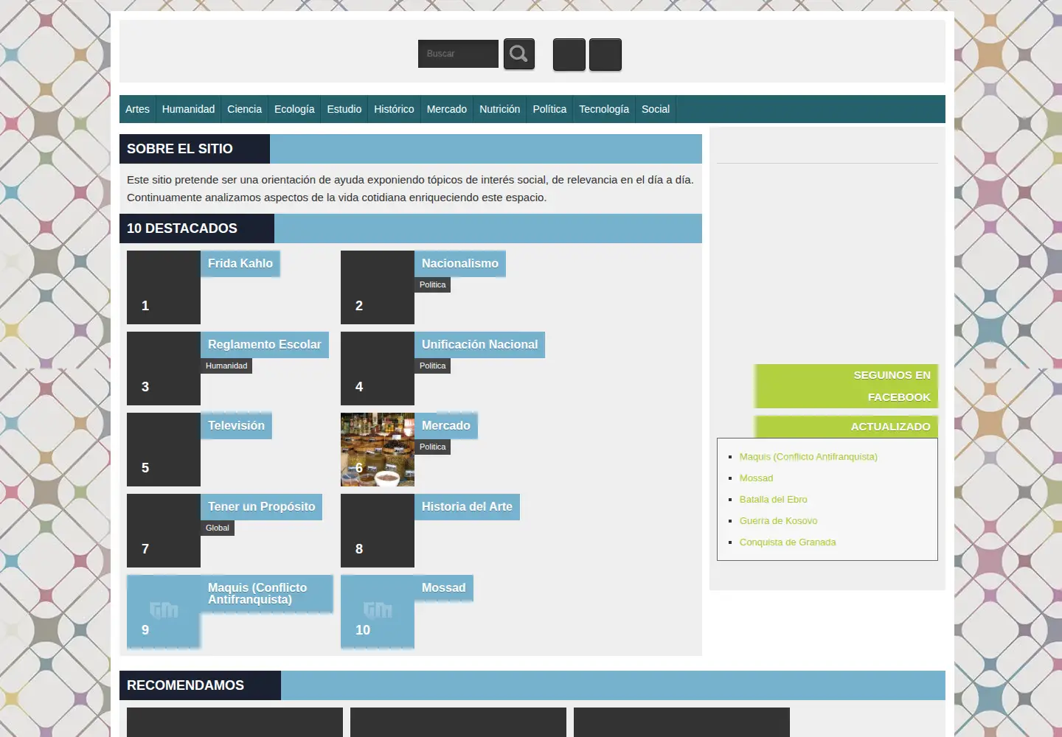This screenshot has height=737, width=1062.
Task: Open Maquis (Conflicto Antifranquista) featured title
Action: coord(266,594)
